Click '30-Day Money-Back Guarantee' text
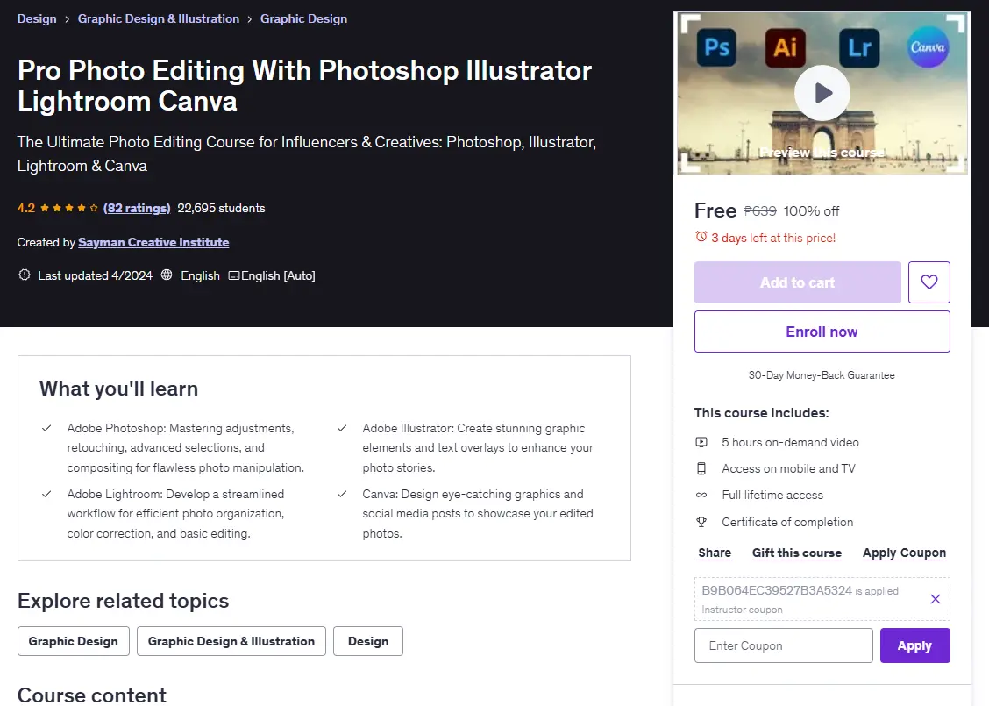The height and width of the screenshot is (706, 989). click(x=822, y=375)
